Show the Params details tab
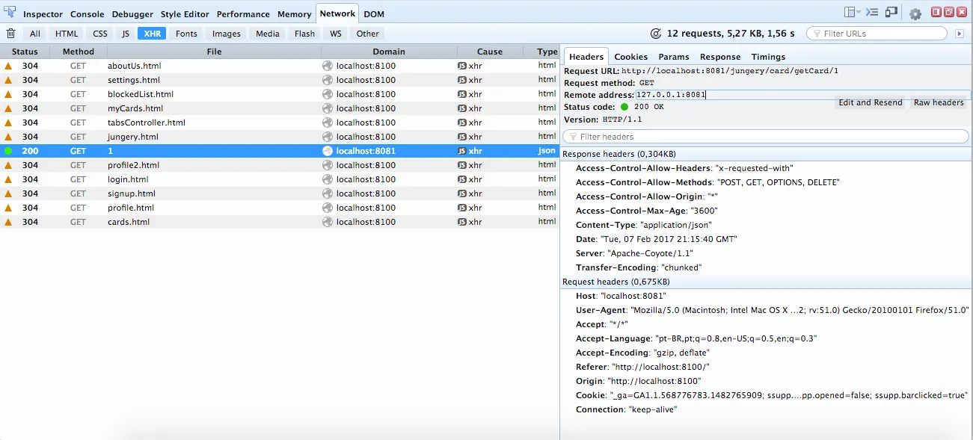Screen dimensions: 973x440 click(674, 57)
